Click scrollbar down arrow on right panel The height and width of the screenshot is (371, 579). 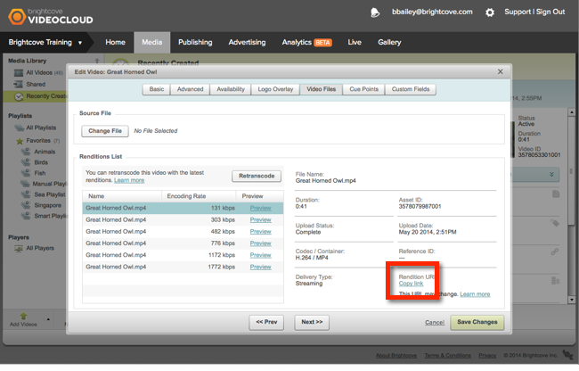(x=571, y=300)
